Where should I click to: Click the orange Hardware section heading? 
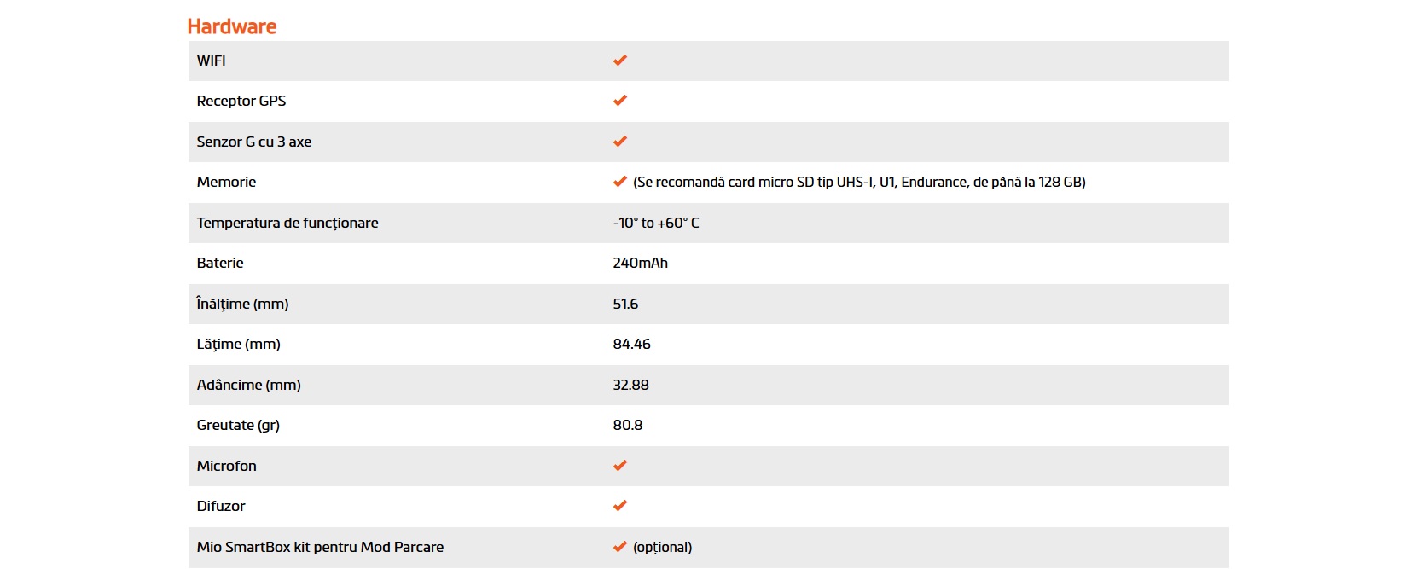tap(232, 26)
